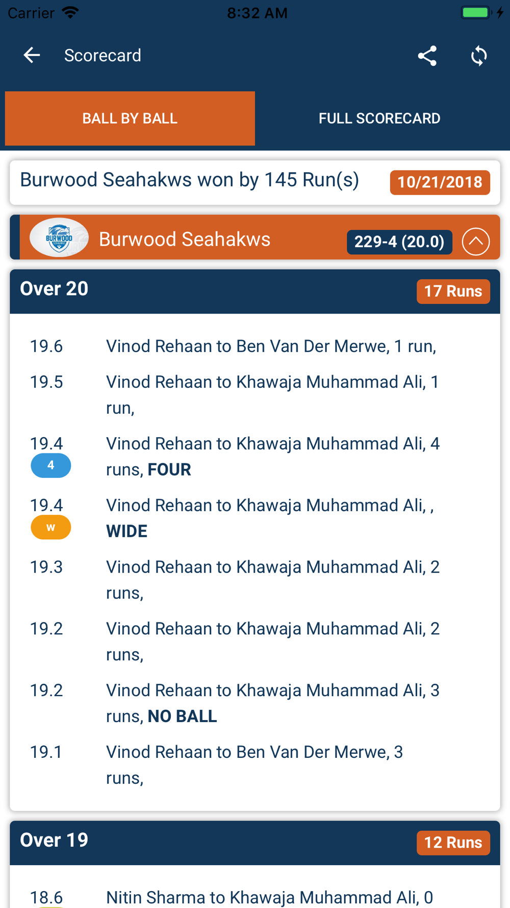This screenshot has height=908, width=510.
Task: Select the NO BALL delivery entry
Action: pos(255,703)
